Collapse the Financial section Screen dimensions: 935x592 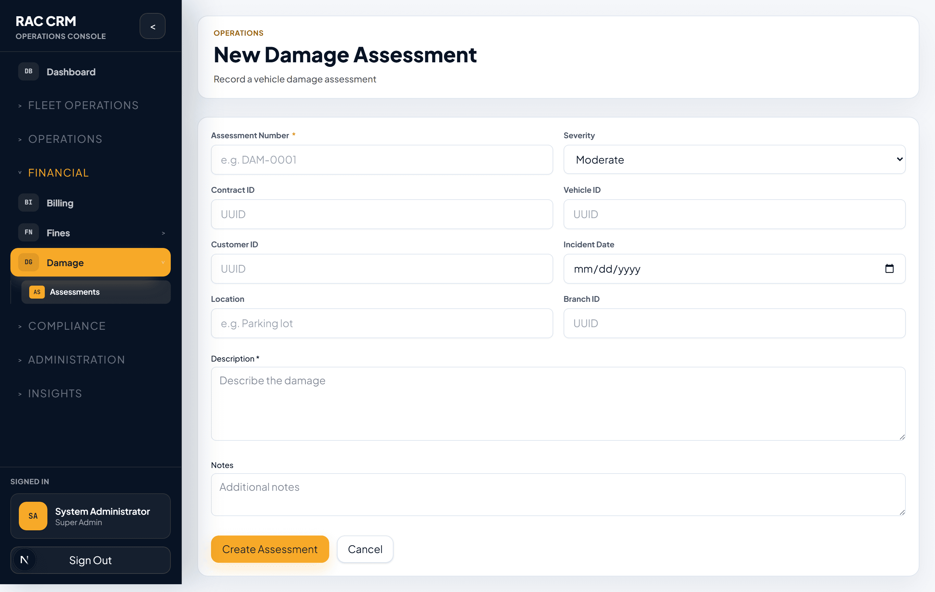[53, 173]
